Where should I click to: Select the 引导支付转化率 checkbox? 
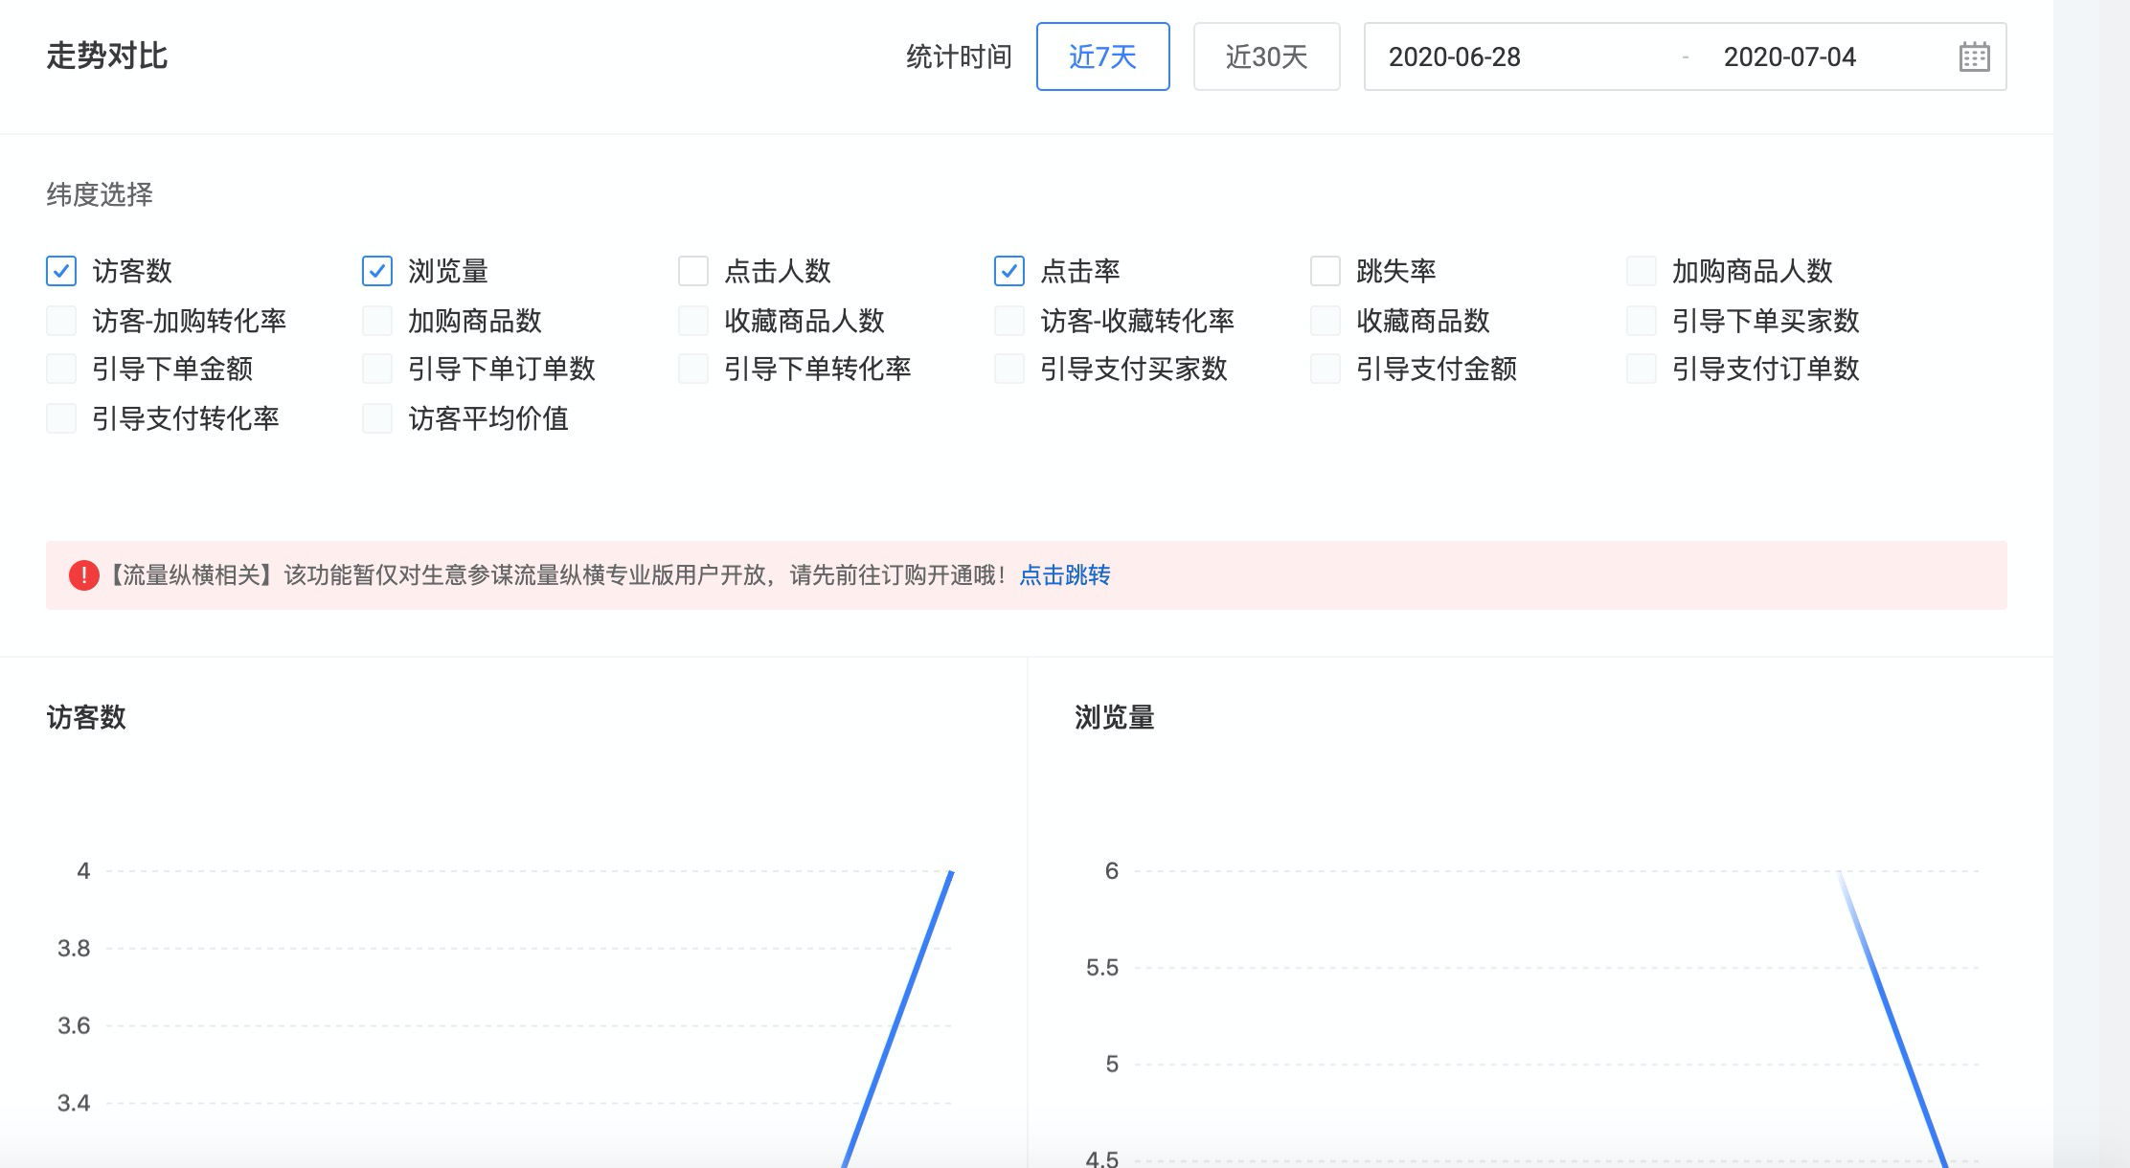[61, 418]
